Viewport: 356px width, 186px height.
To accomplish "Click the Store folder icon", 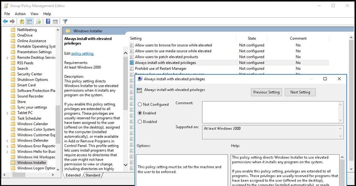I will [x=13, y=102].
